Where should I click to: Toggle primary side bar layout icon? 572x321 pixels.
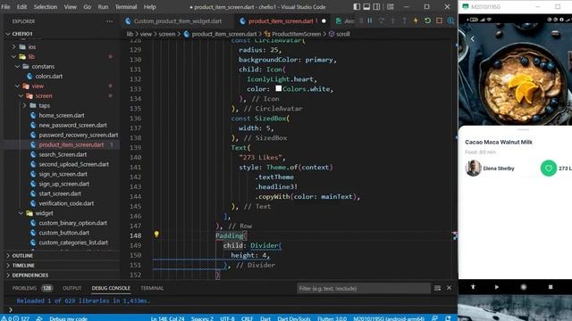pyautogui.click(x=357, y=6)
